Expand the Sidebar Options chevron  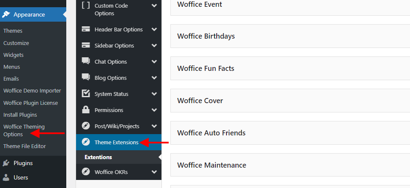click(x=154, y=45)
